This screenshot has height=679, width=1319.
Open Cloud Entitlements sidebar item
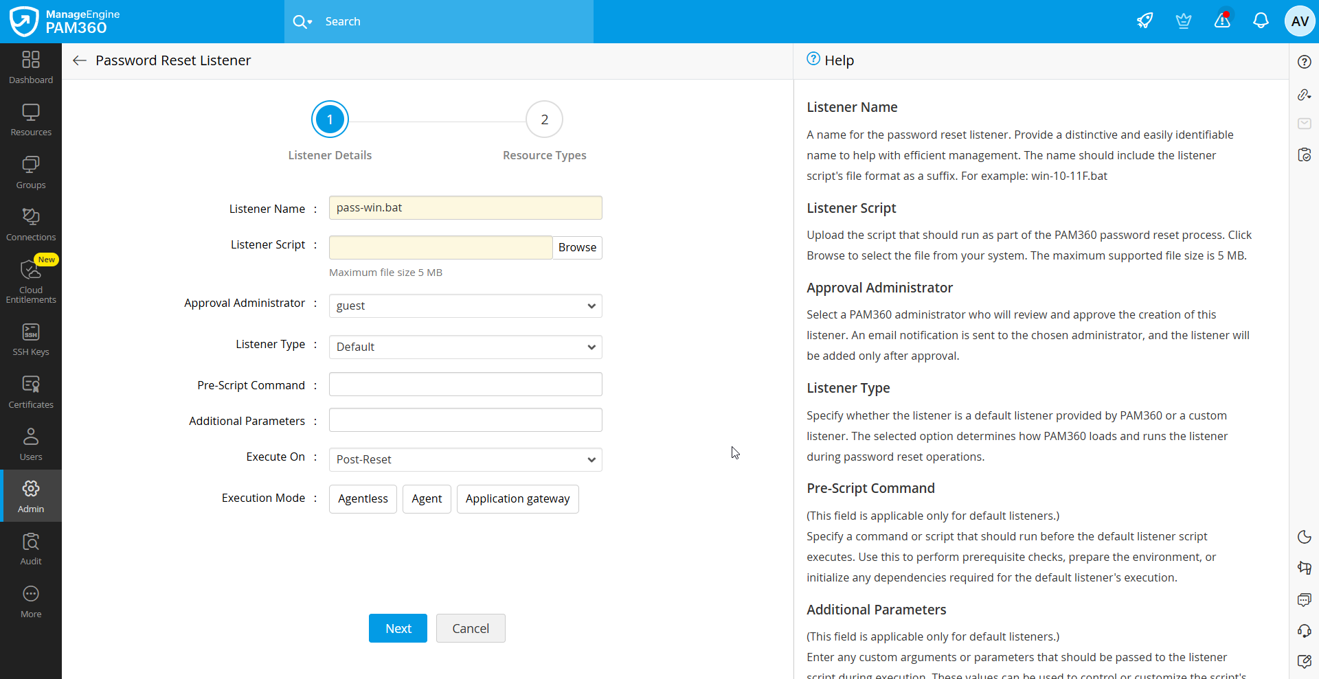pyautogui.click(x=31, y=281)
